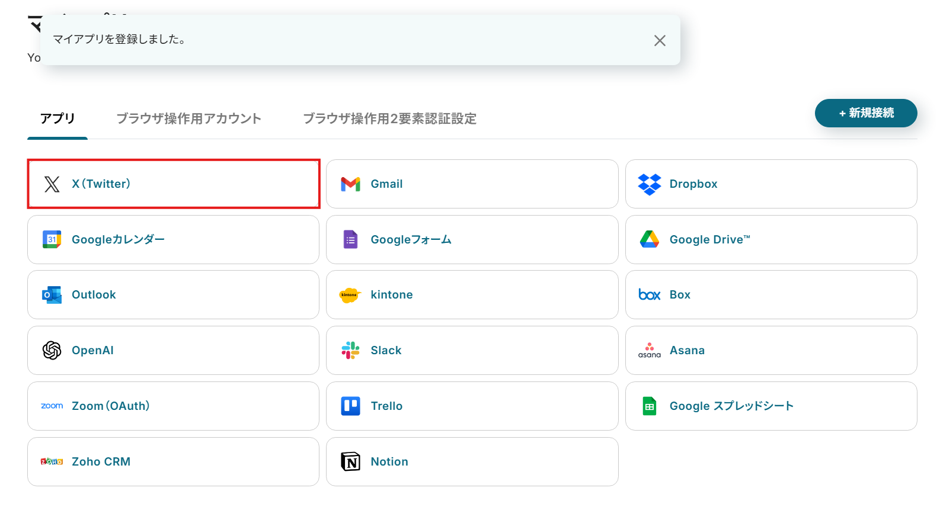Screen dimensions: 940x523
Task: Switch to ブラウザ操作用アカウント tab
Action: pyautogui.click(x=188, y=118)
